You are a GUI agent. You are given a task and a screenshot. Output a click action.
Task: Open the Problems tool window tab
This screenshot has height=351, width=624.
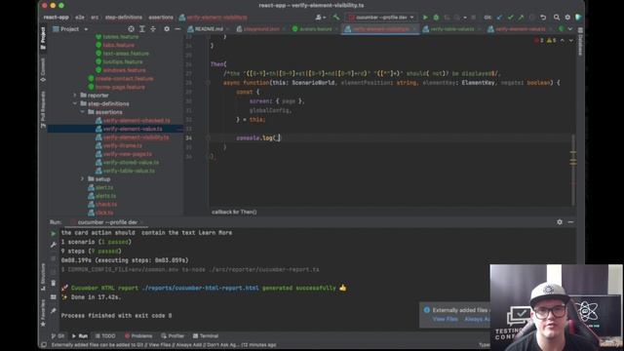(138, 335)
